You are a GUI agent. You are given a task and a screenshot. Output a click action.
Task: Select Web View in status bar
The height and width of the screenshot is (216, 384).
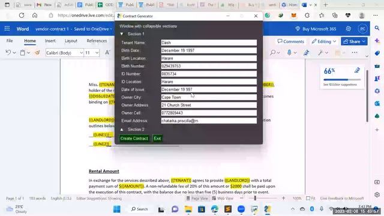tap(223, 198)
